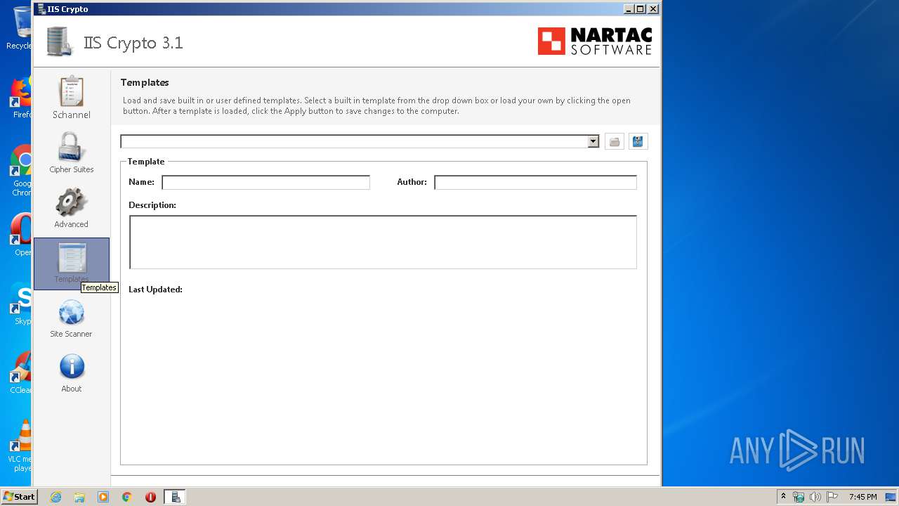Open the Windows Start menu
The width and height of the screenshot is (899, 506).
19,496
